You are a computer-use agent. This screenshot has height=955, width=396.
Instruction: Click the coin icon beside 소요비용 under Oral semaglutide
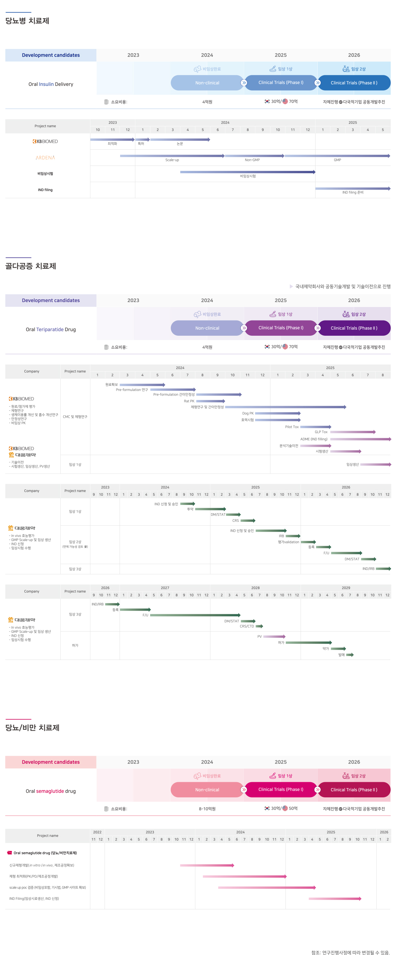(x=106, y=809)
